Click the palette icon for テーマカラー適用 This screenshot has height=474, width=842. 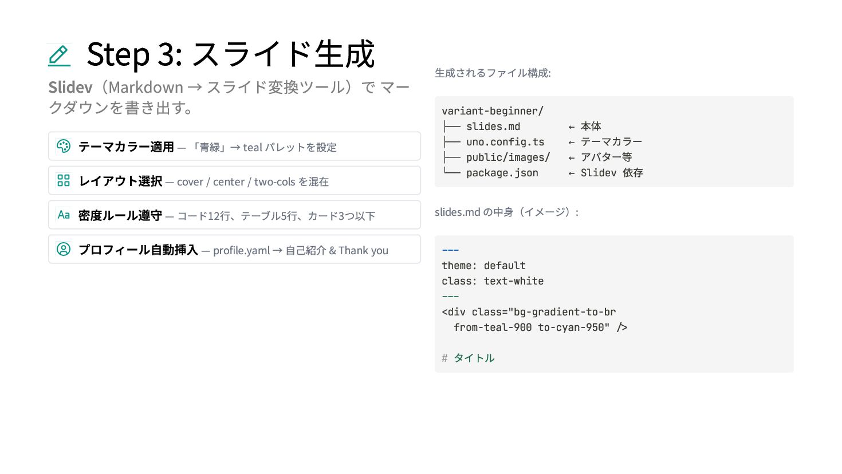64,146
